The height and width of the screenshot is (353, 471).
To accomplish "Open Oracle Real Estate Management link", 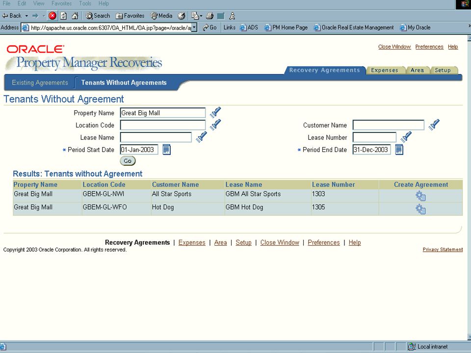I will point(354,27).
